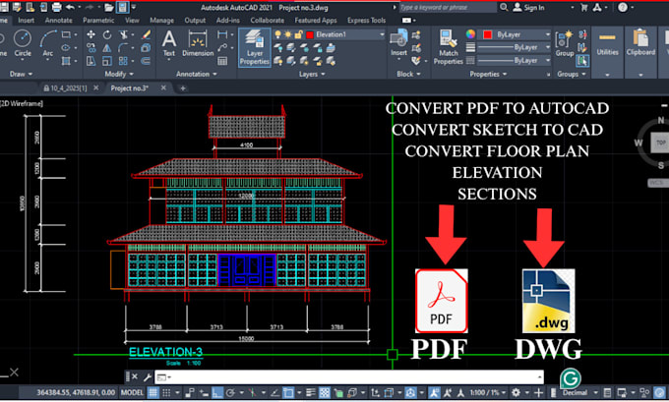This screenshot has width=669, height=402.
Task: Open the linetype ByLayer dropdown
Action: pos(548,61)
